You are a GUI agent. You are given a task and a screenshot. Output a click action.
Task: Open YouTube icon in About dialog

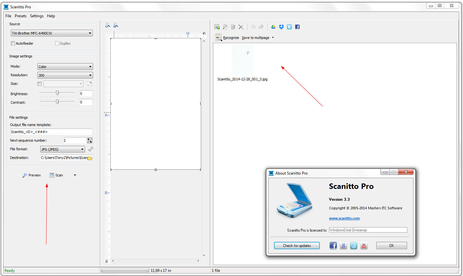point(364,245)
